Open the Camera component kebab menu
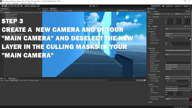Image resolution: width=192 pixels, height=108 pixels. tap(189, 26)
